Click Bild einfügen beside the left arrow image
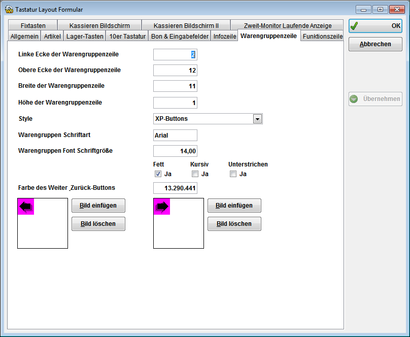410x337 pixels. tap(98, 206)
